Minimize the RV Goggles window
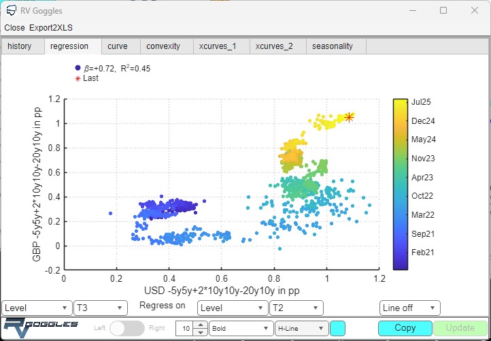 (413, 10)
